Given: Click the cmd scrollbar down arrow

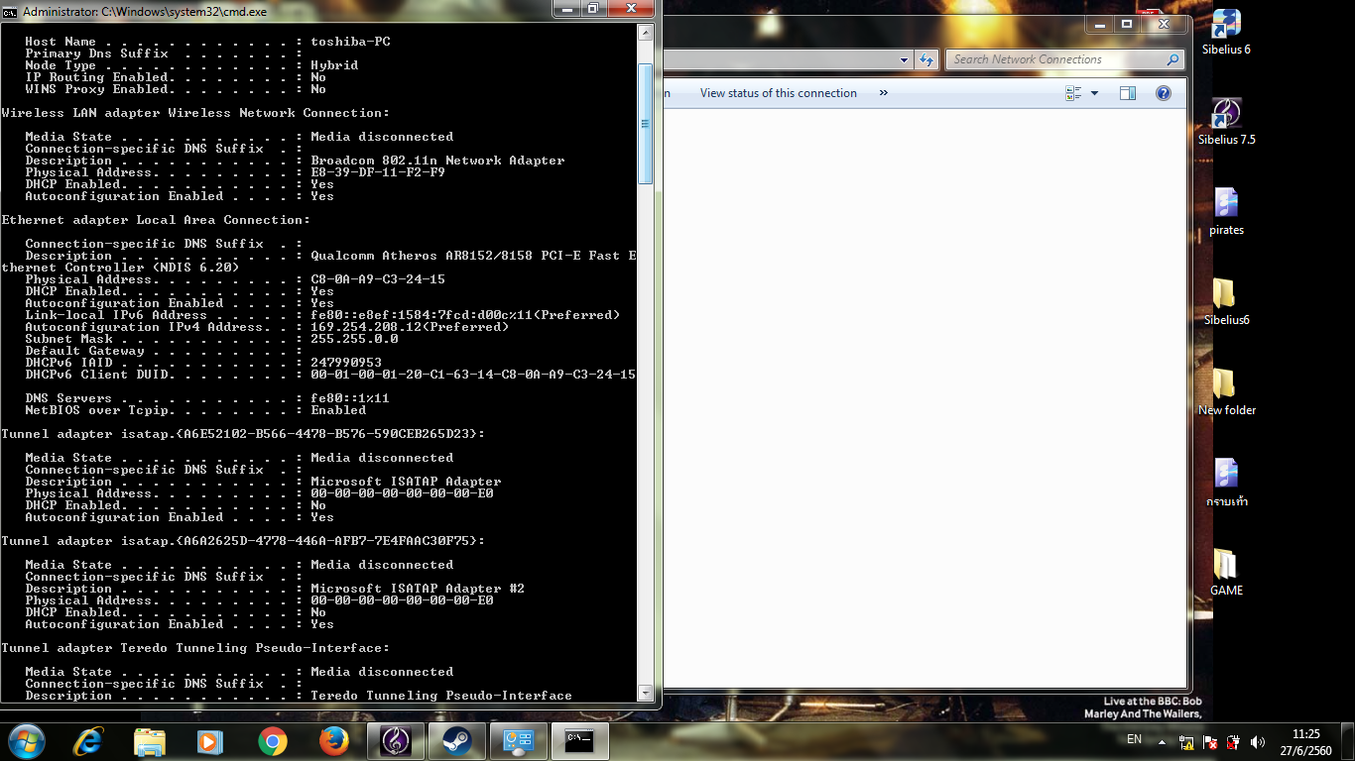Looking at the screenshot, I should coord(645,694).
